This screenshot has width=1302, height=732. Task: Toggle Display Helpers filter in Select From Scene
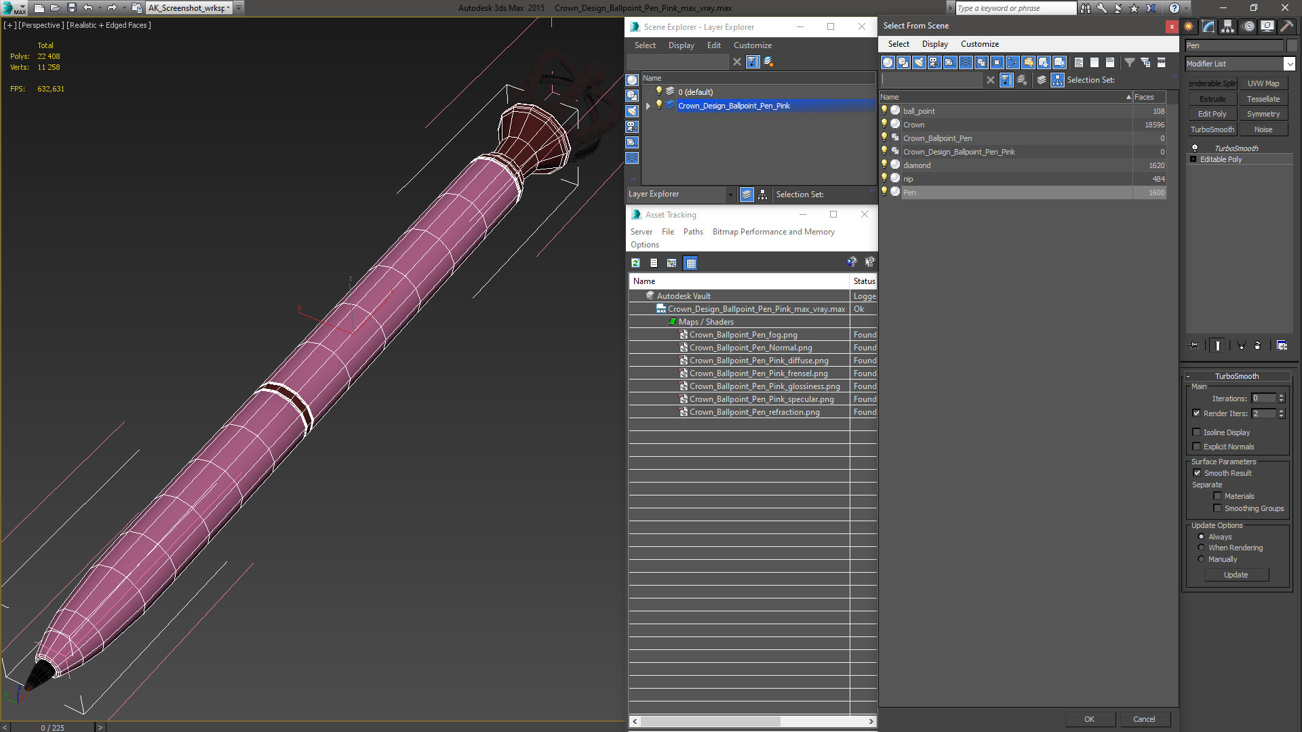coord(950,62)
